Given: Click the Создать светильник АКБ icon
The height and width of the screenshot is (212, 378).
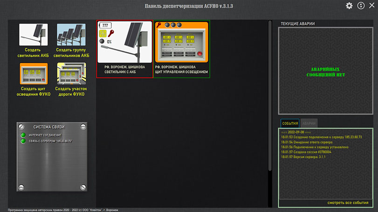Looking at the screenshot, I should [x=33, y=34].
